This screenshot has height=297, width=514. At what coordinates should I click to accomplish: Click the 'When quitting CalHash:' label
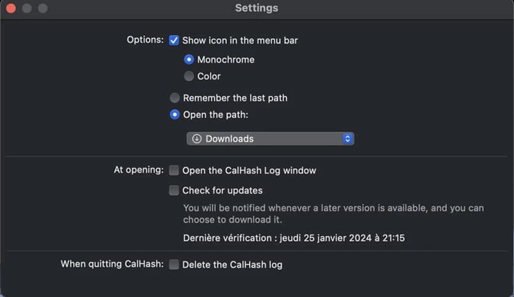point(112,264)
